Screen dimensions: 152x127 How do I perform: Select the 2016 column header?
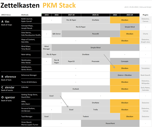pos(56,15)
